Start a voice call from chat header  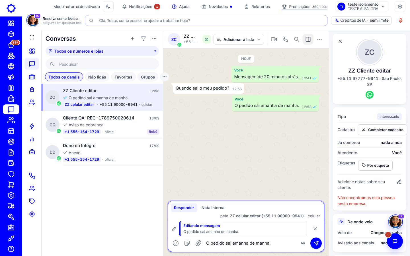(285, 39)
